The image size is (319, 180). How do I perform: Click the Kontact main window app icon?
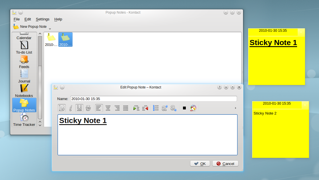(x=14, y=12)
